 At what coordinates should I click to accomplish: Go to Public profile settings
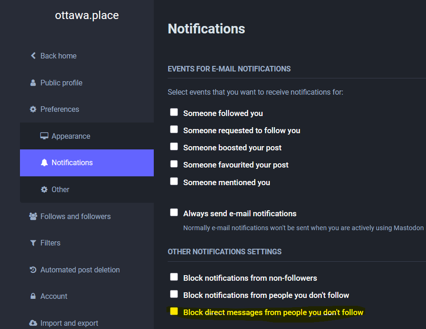61,83
